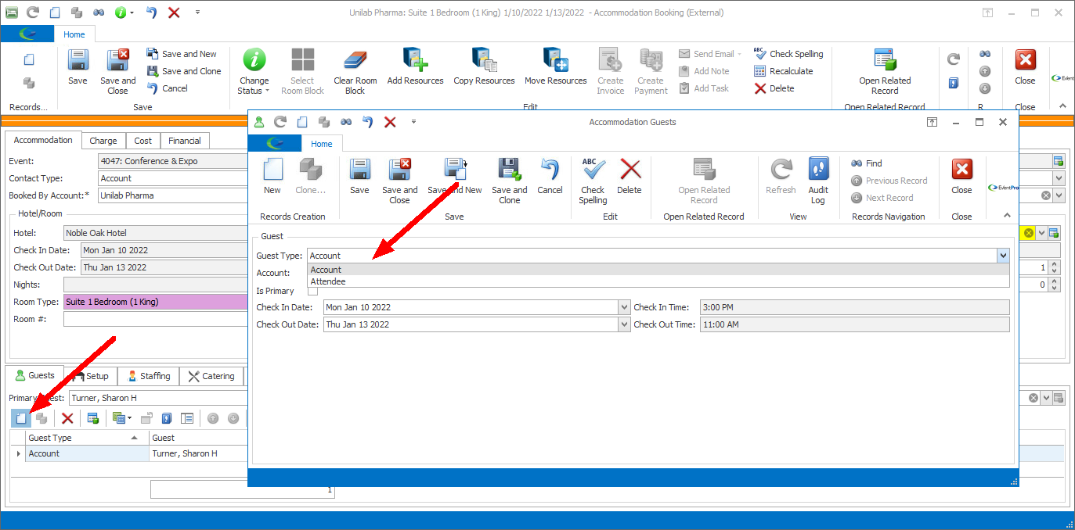Click Save and Clone in the main ribbon
The width and height of the screenshot is (1075, 530).
tap(184, 71)
